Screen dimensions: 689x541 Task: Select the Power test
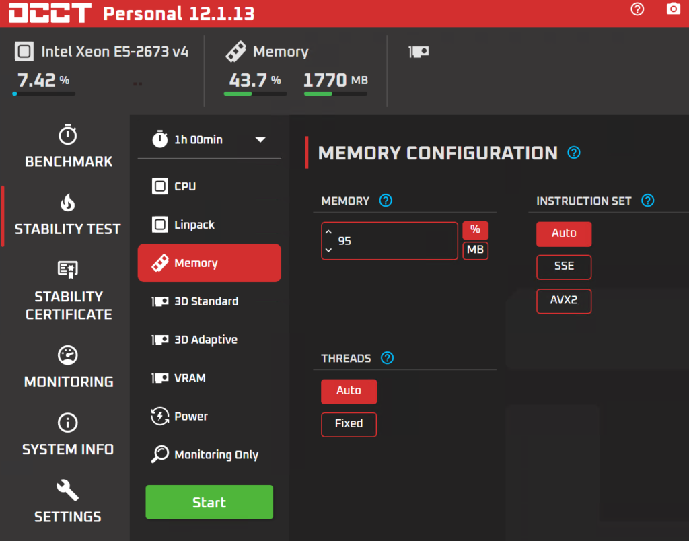pos(209,416)
